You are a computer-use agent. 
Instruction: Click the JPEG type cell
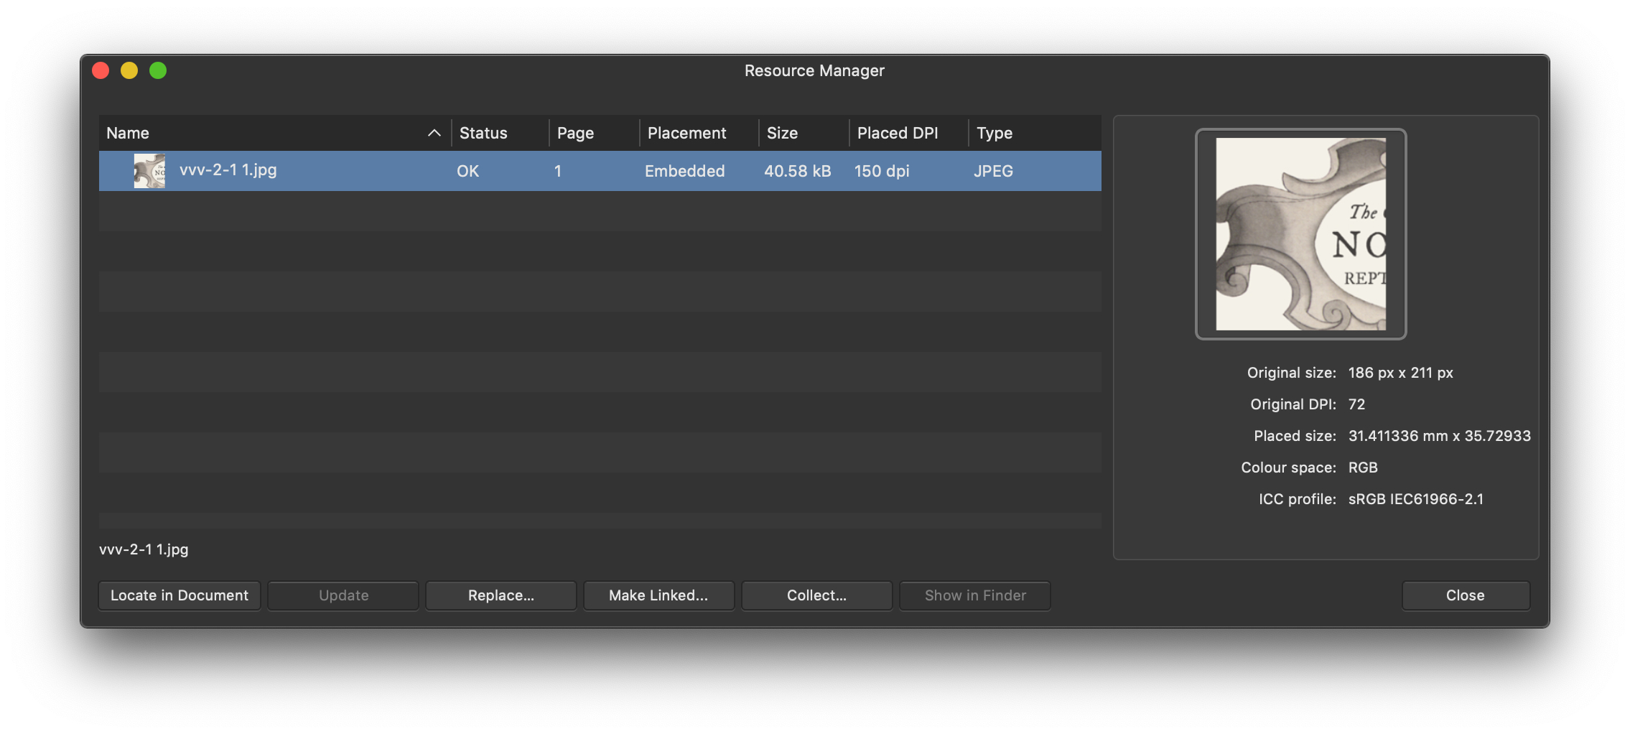pos(993,171)
